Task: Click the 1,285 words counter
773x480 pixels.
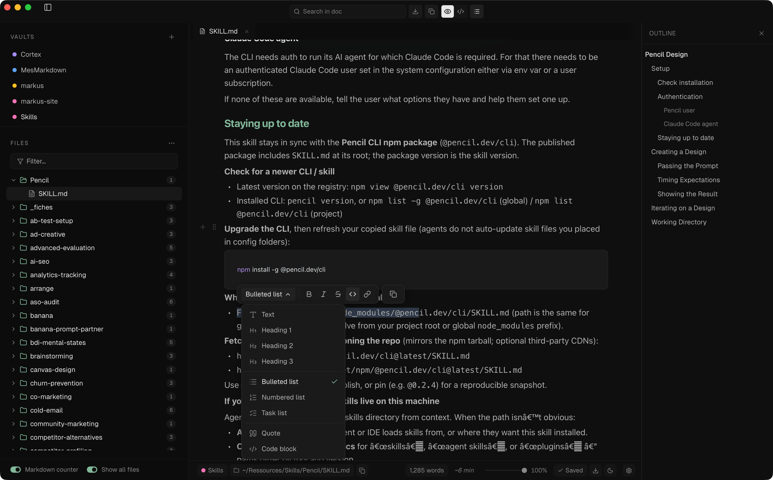Action: (x=426, y=470)
